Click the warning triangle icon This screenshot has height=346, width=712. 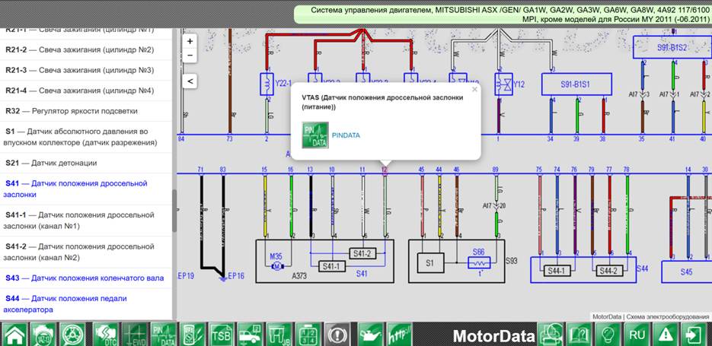tap(666, 335)
